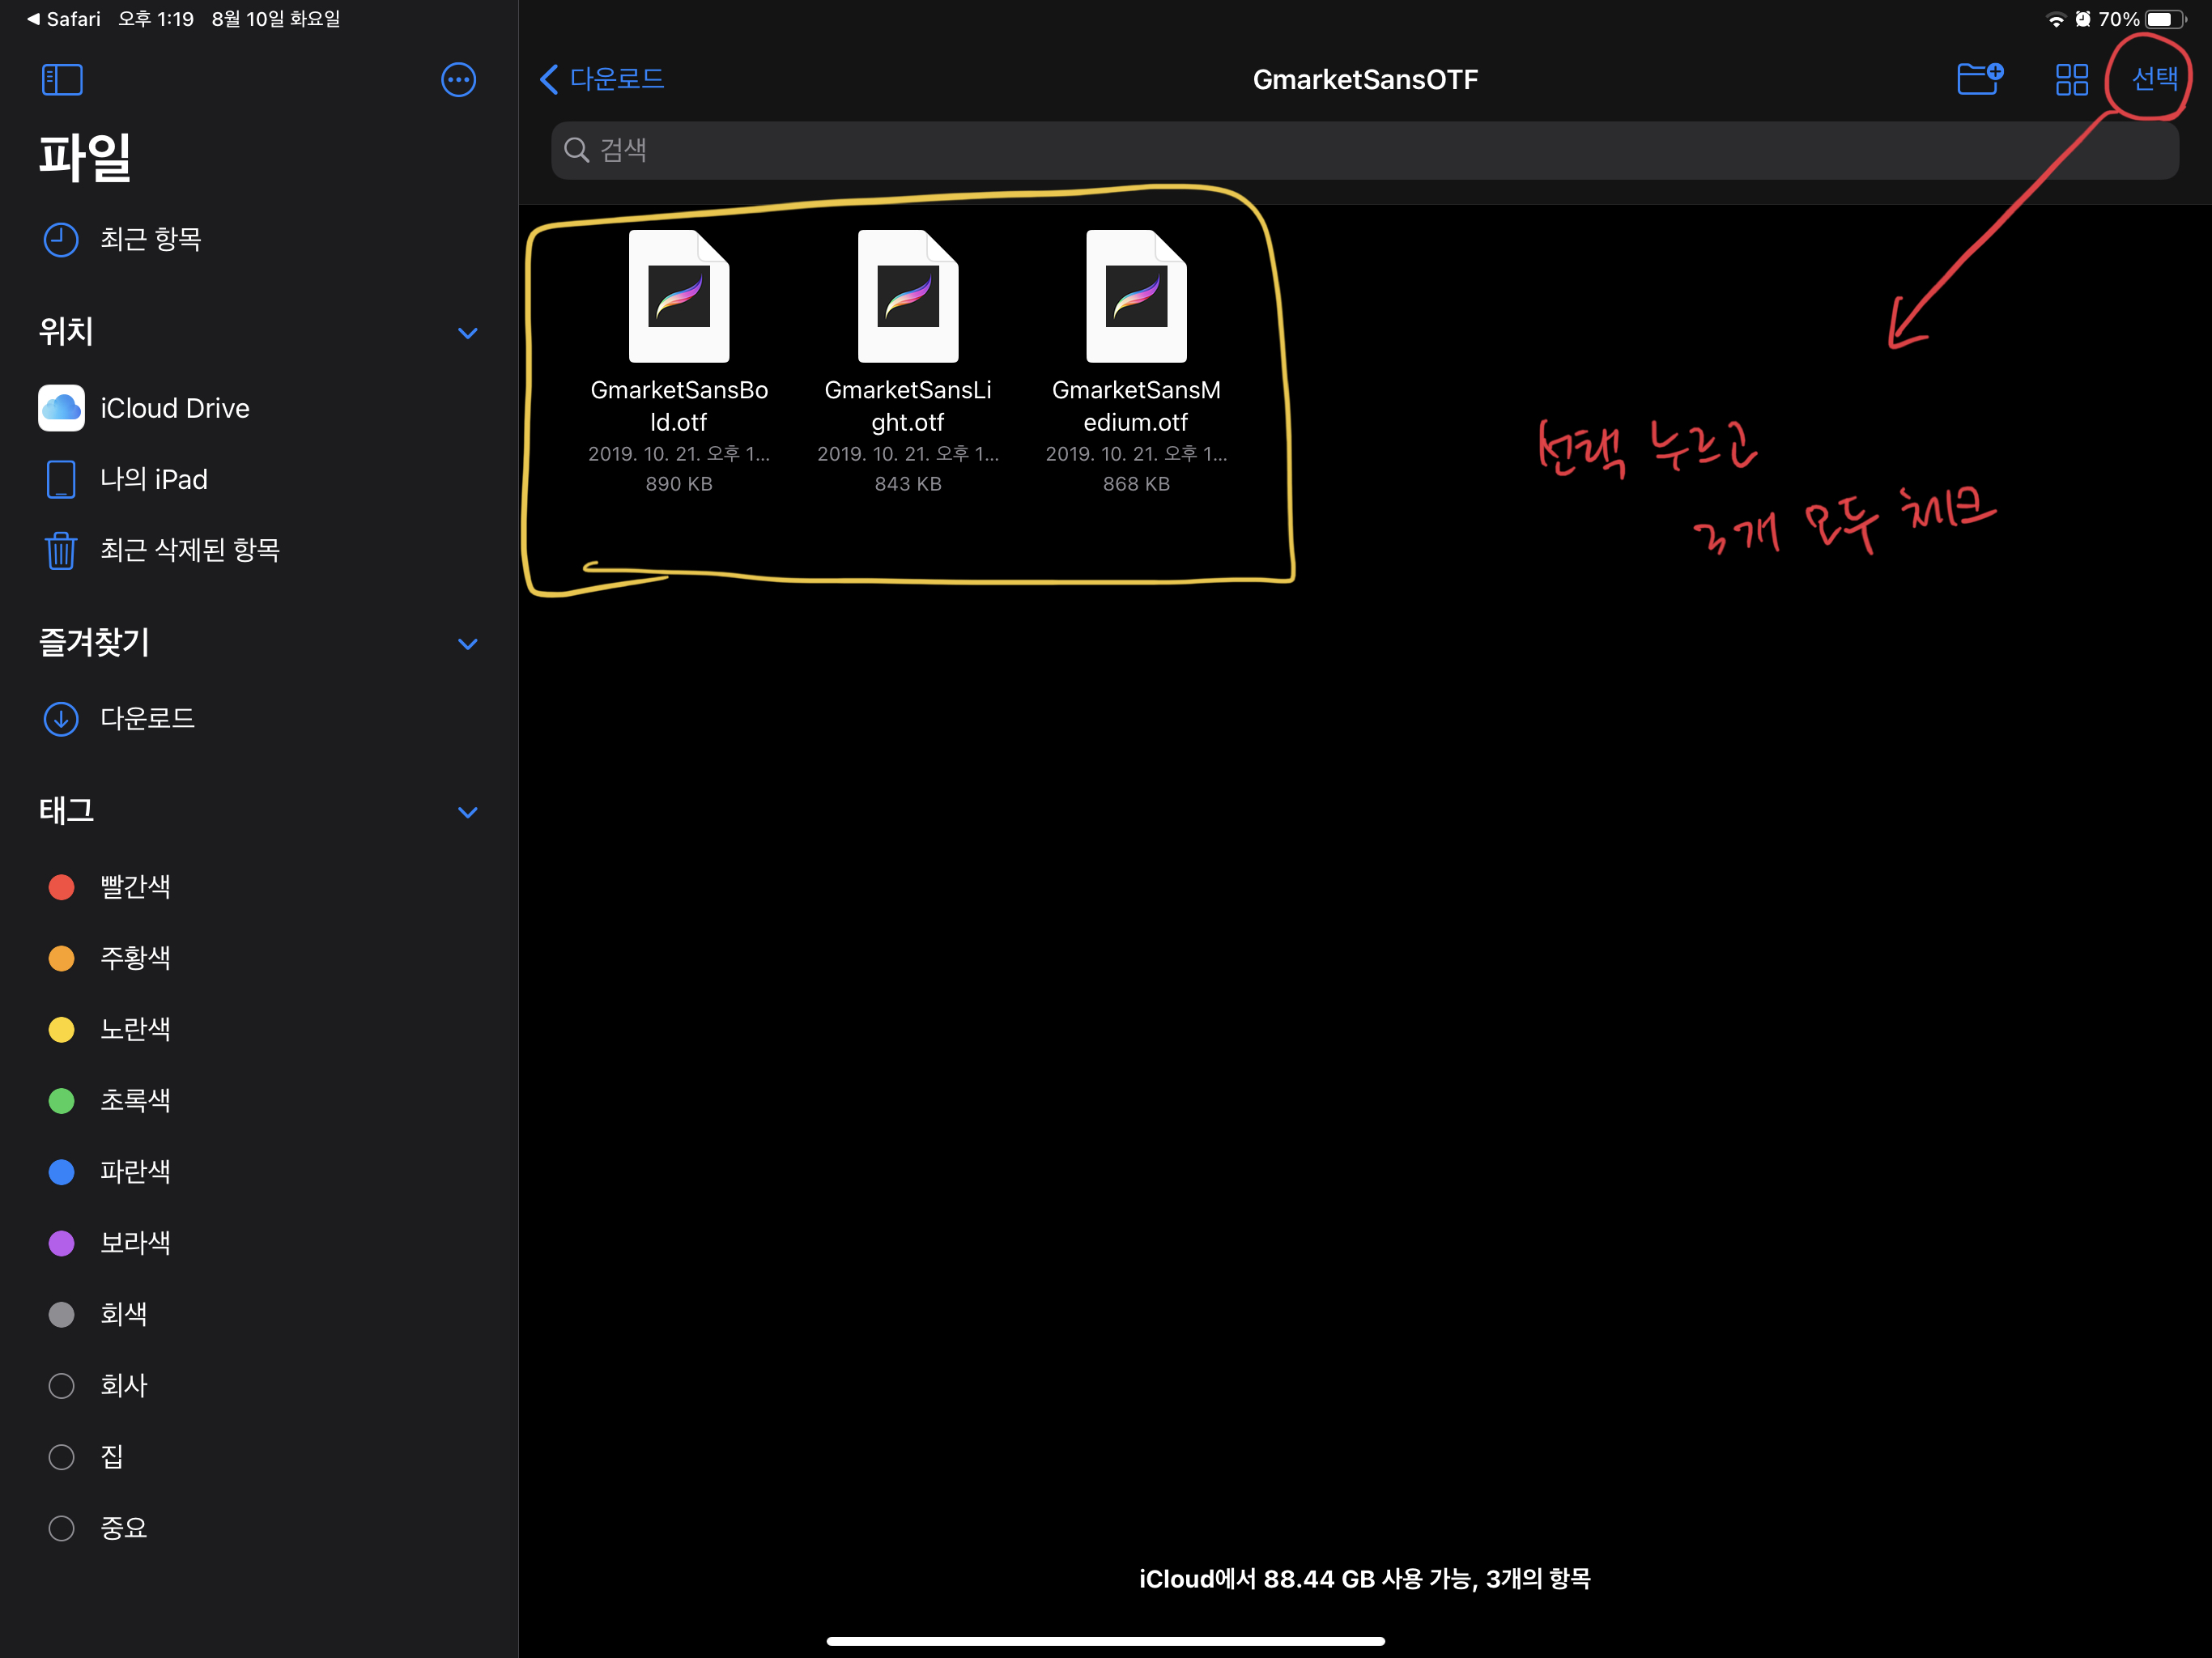Click the iPad device icon

(x=61, y=479)
